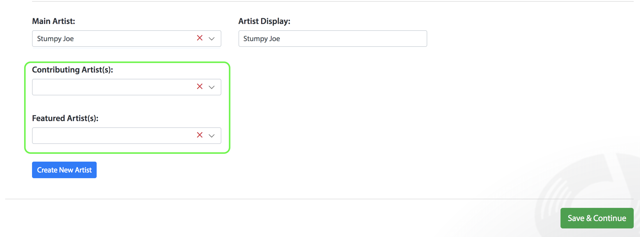Image resolution: width=640 pixels, height=237 pixels.
Task: Click the top divider line above Main Artist
Action: pos(333,1)
